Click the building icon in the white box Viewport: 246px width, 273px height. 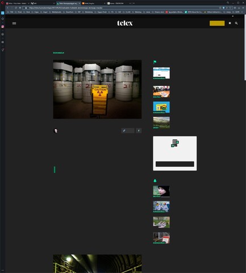click(175, 143)
